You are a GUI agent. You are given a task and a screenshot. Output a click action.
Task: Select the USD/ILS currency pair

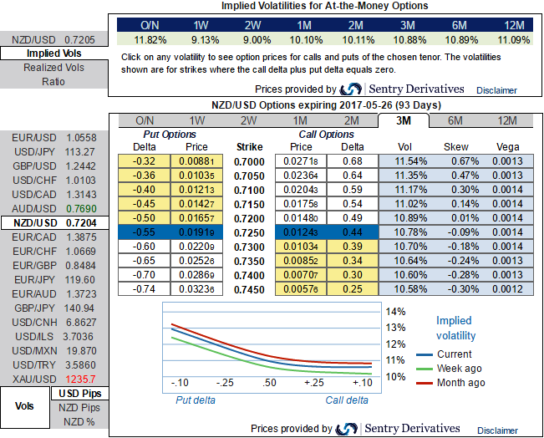[x=54, y=337]
